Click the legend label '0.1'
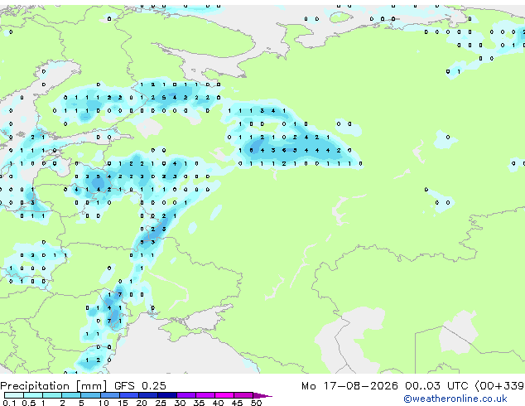 9,403
